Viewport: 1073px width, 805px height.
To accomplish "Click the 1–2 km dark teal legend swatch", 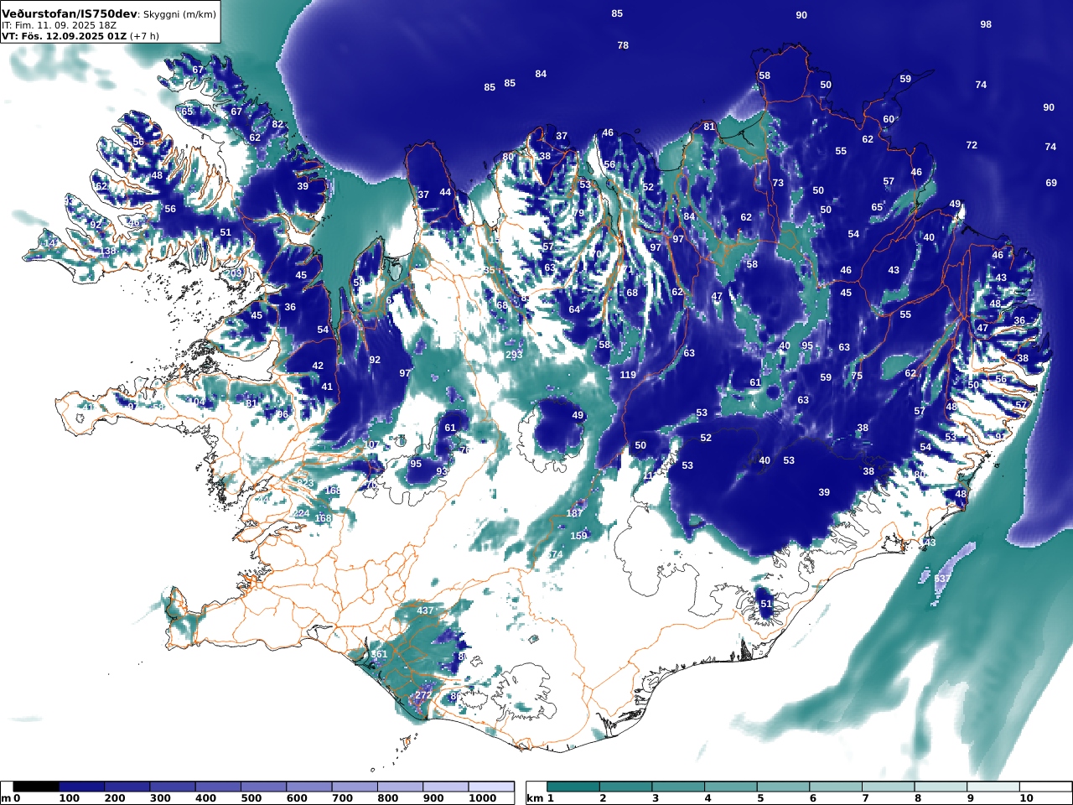I will tap(573, 787).
